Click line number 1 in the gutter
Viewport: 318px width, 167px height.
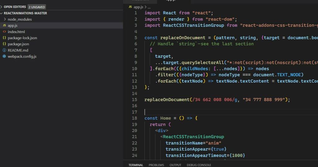(x=136, y=13)
